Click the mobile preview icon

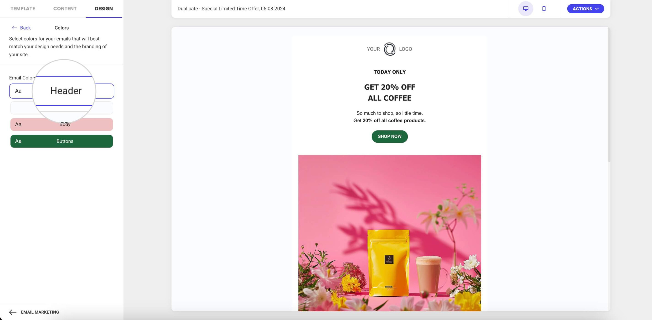point(544,8)
